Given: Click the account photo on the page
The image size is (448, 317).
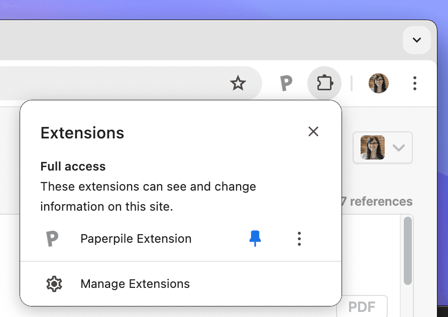Looking at the screenshot, I should [x=372, y=147].
